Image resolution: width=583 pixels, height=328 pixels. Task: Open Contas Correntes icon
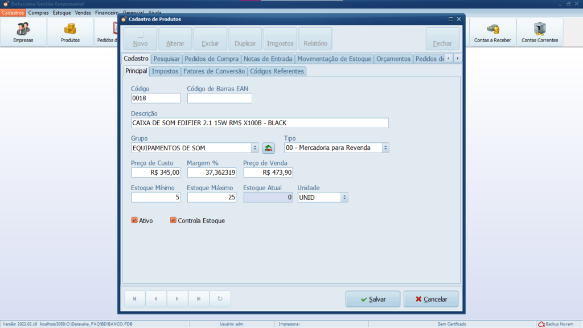click(x=539, y=32)
